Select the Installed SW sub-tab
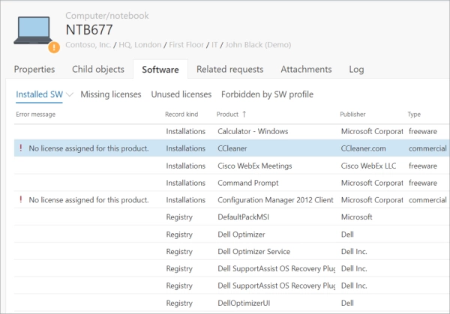 (39, 94)
